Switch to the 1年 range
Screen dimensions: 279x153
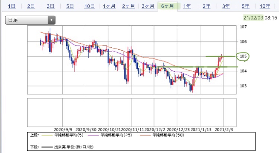(187, 6)
